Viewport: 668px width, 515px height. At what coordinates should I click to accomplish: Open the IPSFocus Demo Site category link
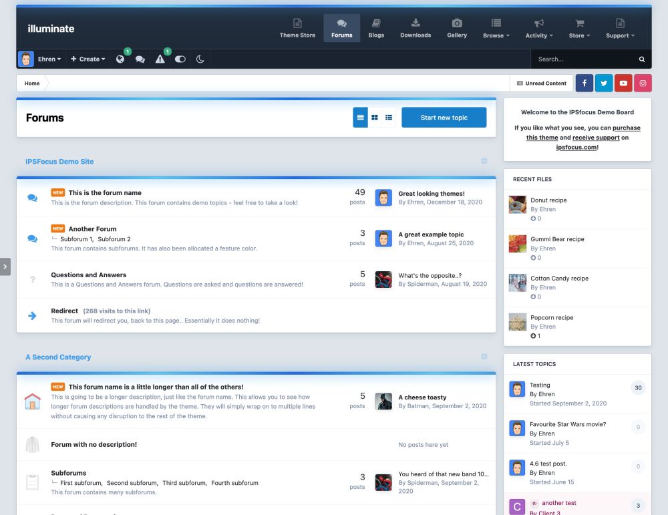pos(59,162)
